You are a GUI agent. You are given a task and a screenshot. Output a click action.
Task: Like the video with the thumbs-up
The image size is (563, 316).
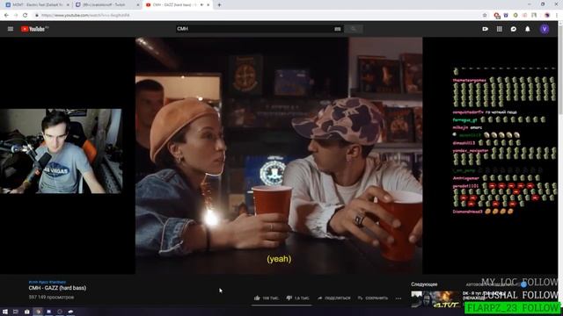point(257,298)
